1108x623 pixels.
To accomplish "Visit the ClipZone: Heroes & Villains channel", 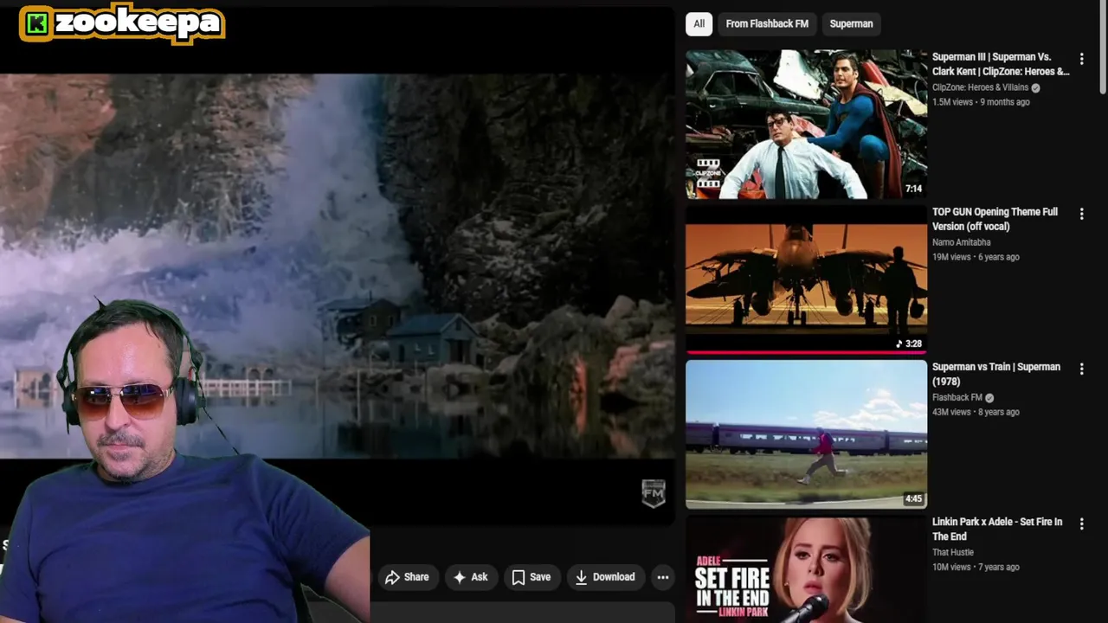I will click(980, 87).
